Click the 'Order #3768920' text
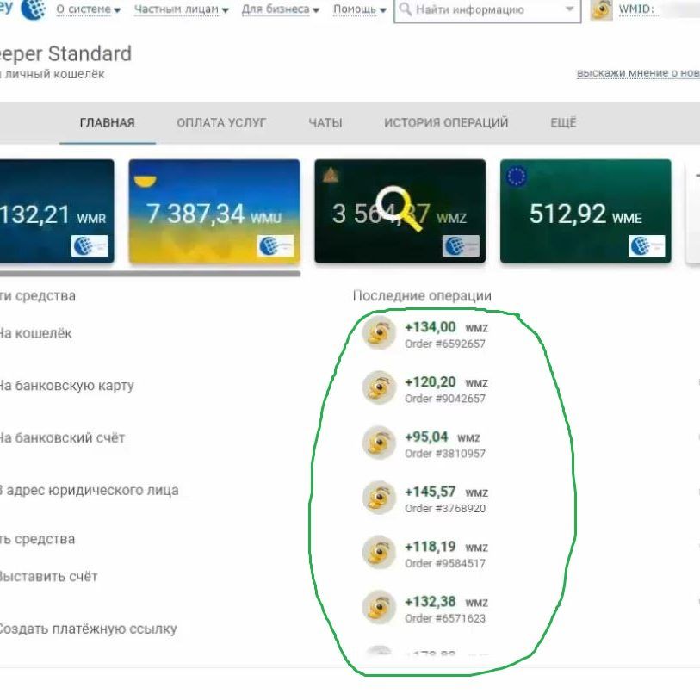The height and width of the screenshot is (700, 700). pos(445,509)
